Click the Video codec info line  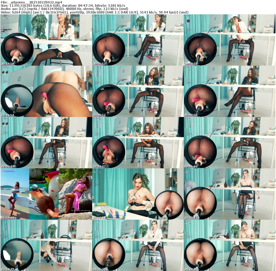94,12
